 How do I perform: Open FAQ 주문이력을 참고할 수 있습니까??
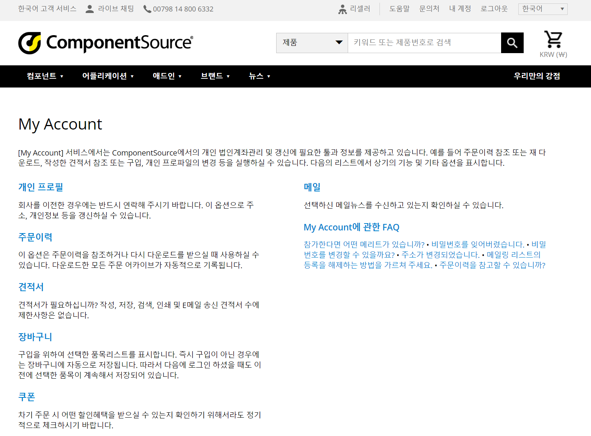492,265
